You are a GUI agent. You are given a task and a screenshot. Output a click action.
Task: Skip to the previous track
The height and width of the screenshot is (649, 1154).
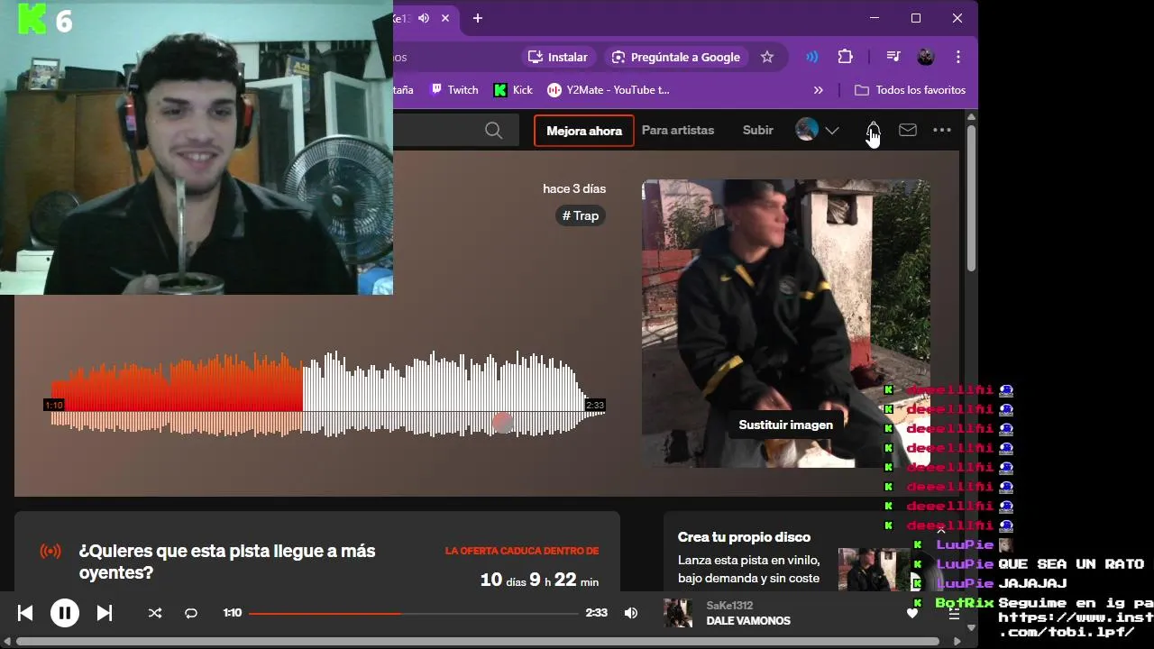click(x=25, y=613)
